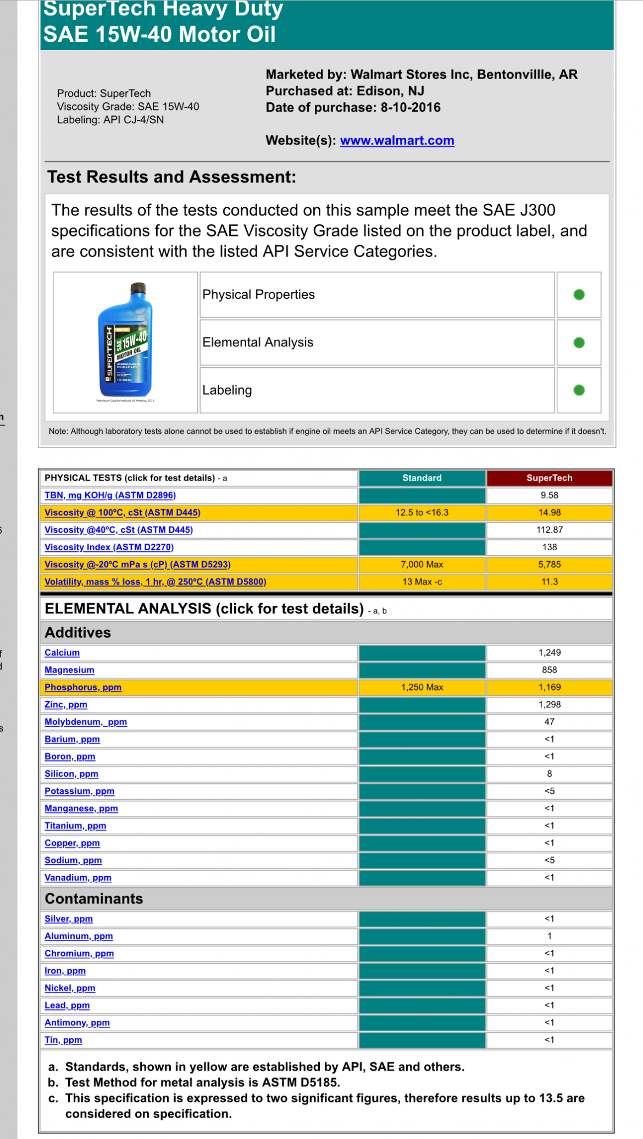Select the 14.98 viscosity result value
Viewport: 643px width, 1139px height.
pos(550,512)
